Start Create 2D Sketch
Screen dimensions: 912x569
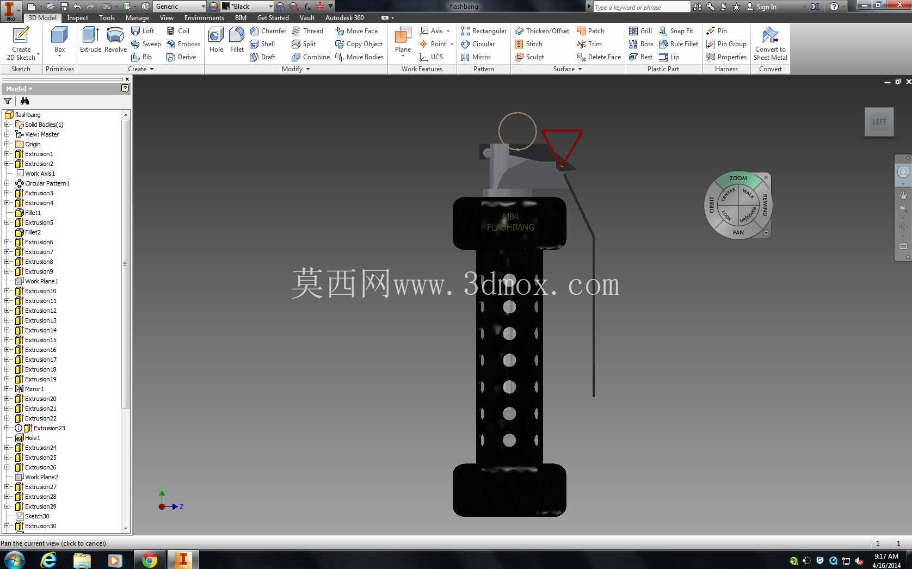pyautogui.click(x=21, y=44)
